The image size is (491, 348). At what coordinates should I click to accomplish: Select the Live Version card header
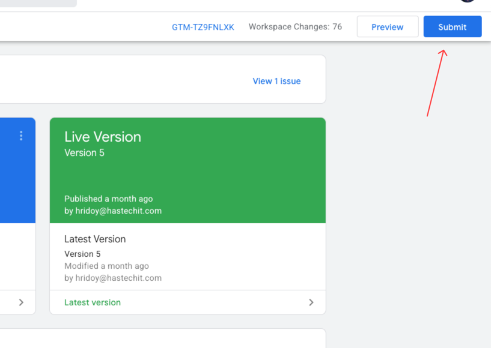point(102,136)
